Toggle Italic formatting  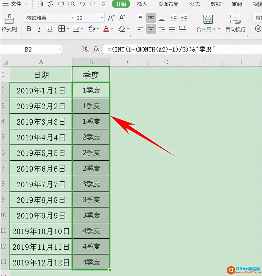pyautogui.click(x=39, y=29)
